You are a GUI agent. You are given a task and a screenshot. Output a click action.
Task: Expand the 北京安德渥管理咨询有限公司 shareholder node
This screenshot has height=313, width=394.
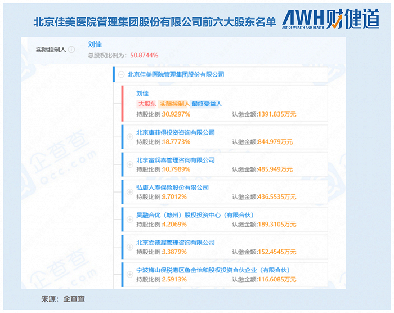pos(129,247)
